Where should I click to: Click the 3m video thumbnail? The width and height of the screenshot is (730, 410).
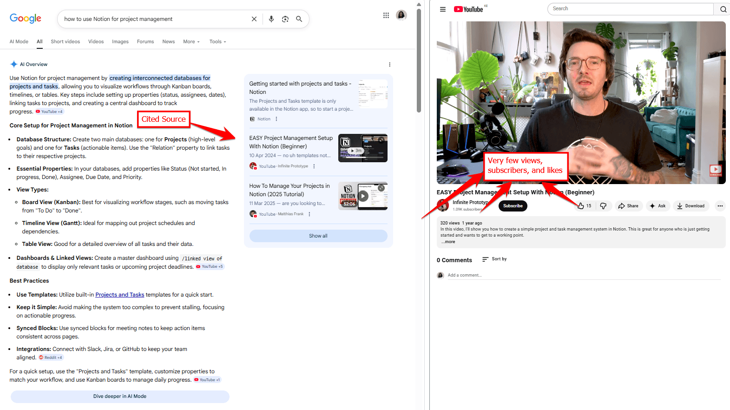point(363,148)
